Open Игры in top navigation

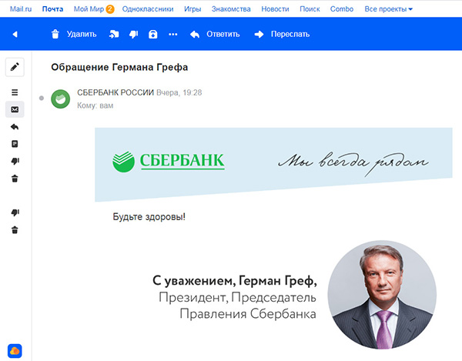click(192, 9)
